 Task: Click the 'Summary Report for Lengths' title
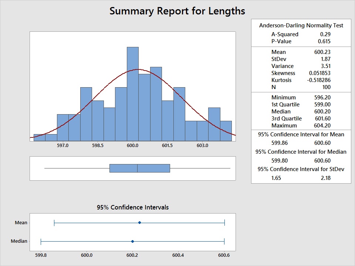click(177, 11)
